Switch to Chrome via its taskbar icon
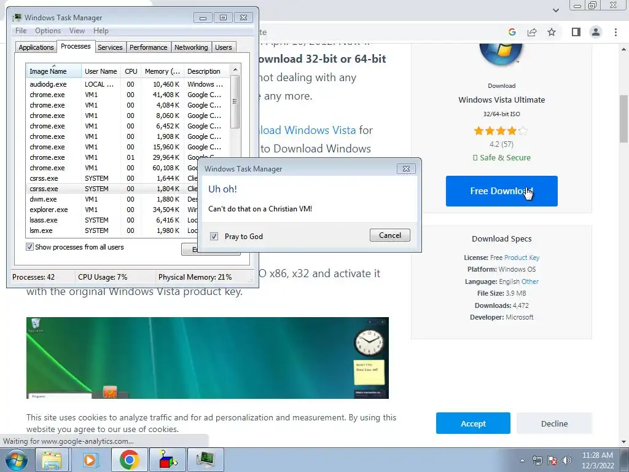 (x=129, y=460)
